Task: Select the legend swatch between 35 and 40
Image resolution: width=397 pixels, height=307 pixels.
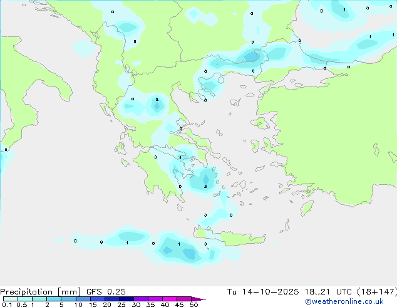Action: click(155, 299)
